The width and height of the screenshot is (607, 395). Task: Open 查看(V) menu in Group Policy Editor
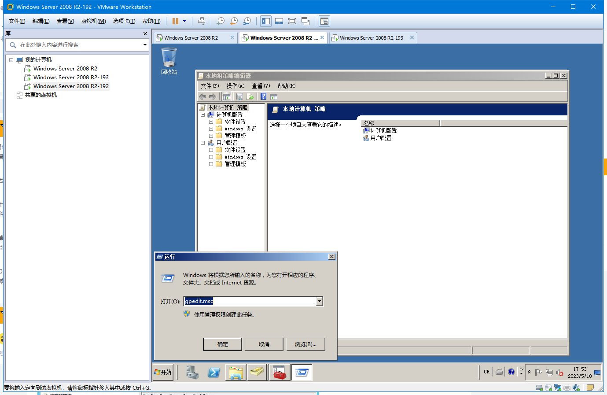pos(261,86)
